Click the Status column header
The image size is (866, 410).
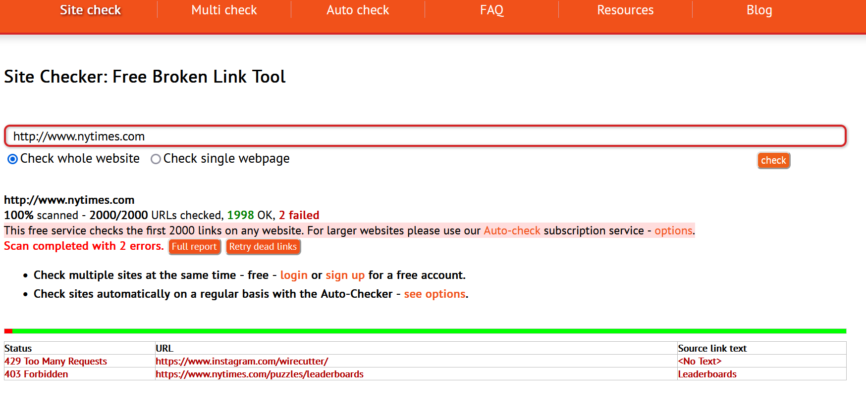click(18, 348)
